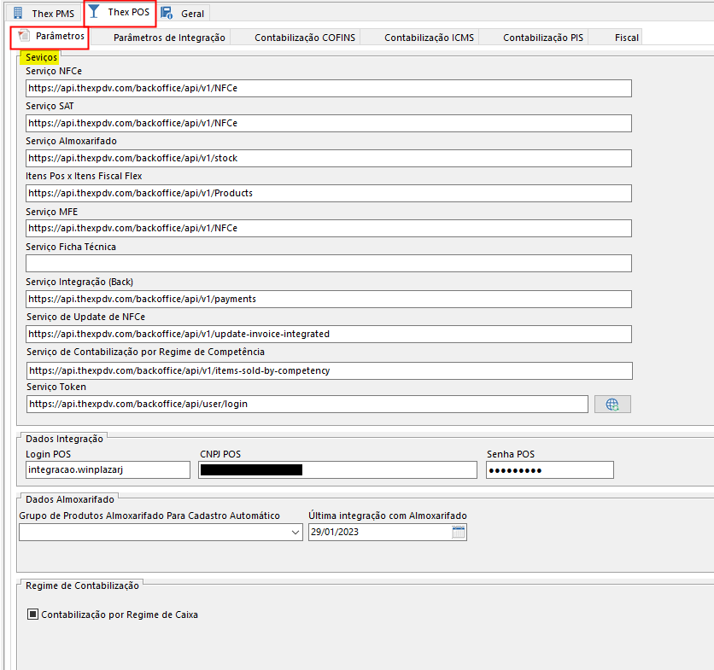The height and width of the screenshot is (670, 714).
Task: Click the Regime de Contabilização group label
Action: click(x=82, y=586)
